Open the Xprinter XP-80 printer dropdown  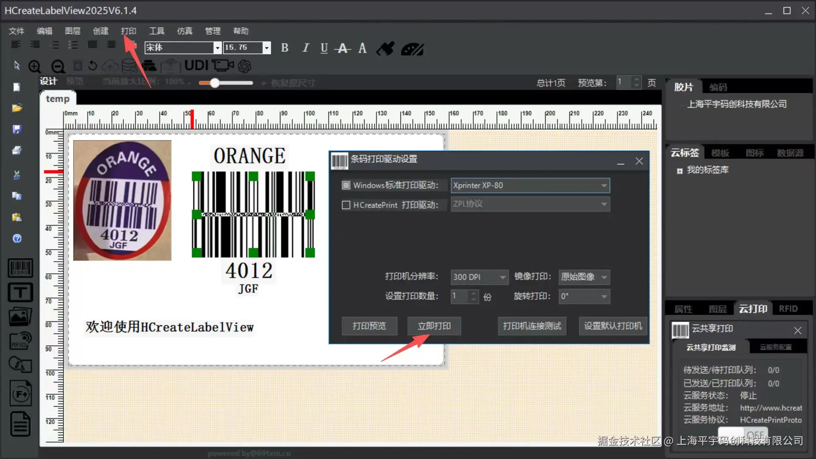(603, 185)
